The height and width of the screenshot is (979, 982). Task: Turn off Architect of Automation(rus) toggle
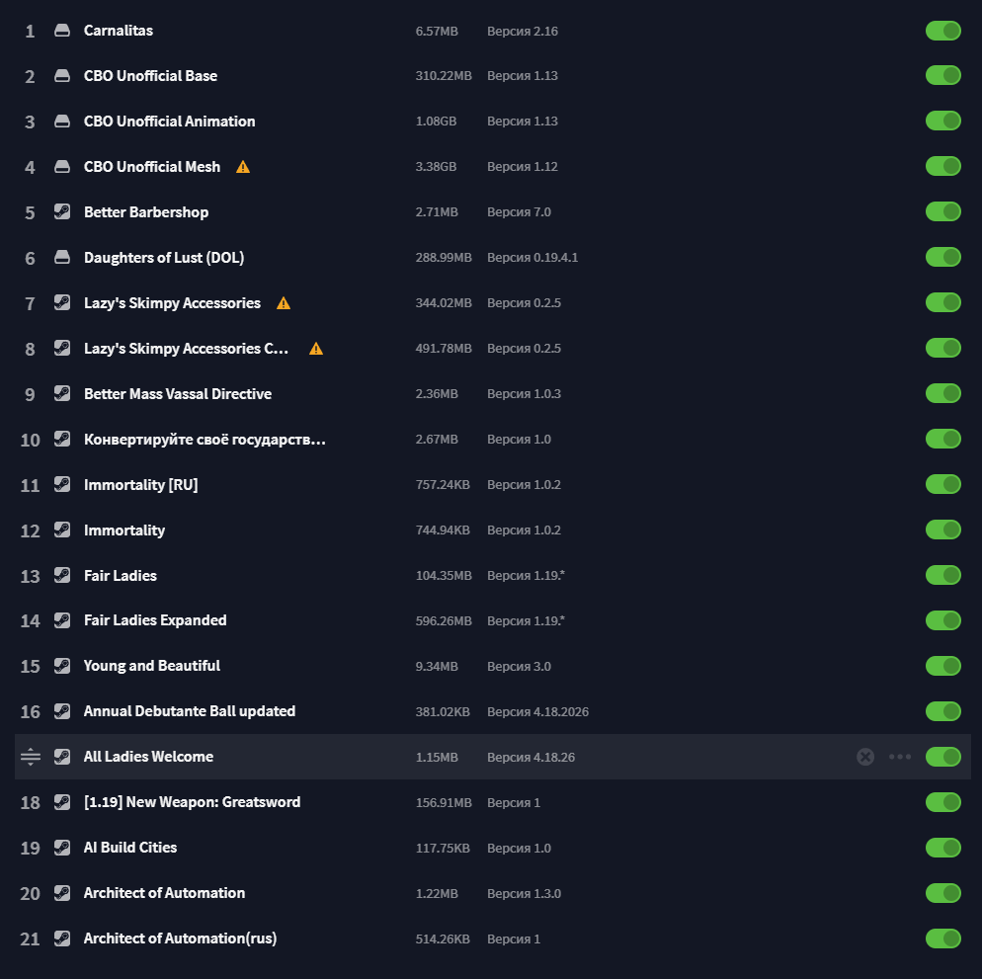[x=943, y=938]
